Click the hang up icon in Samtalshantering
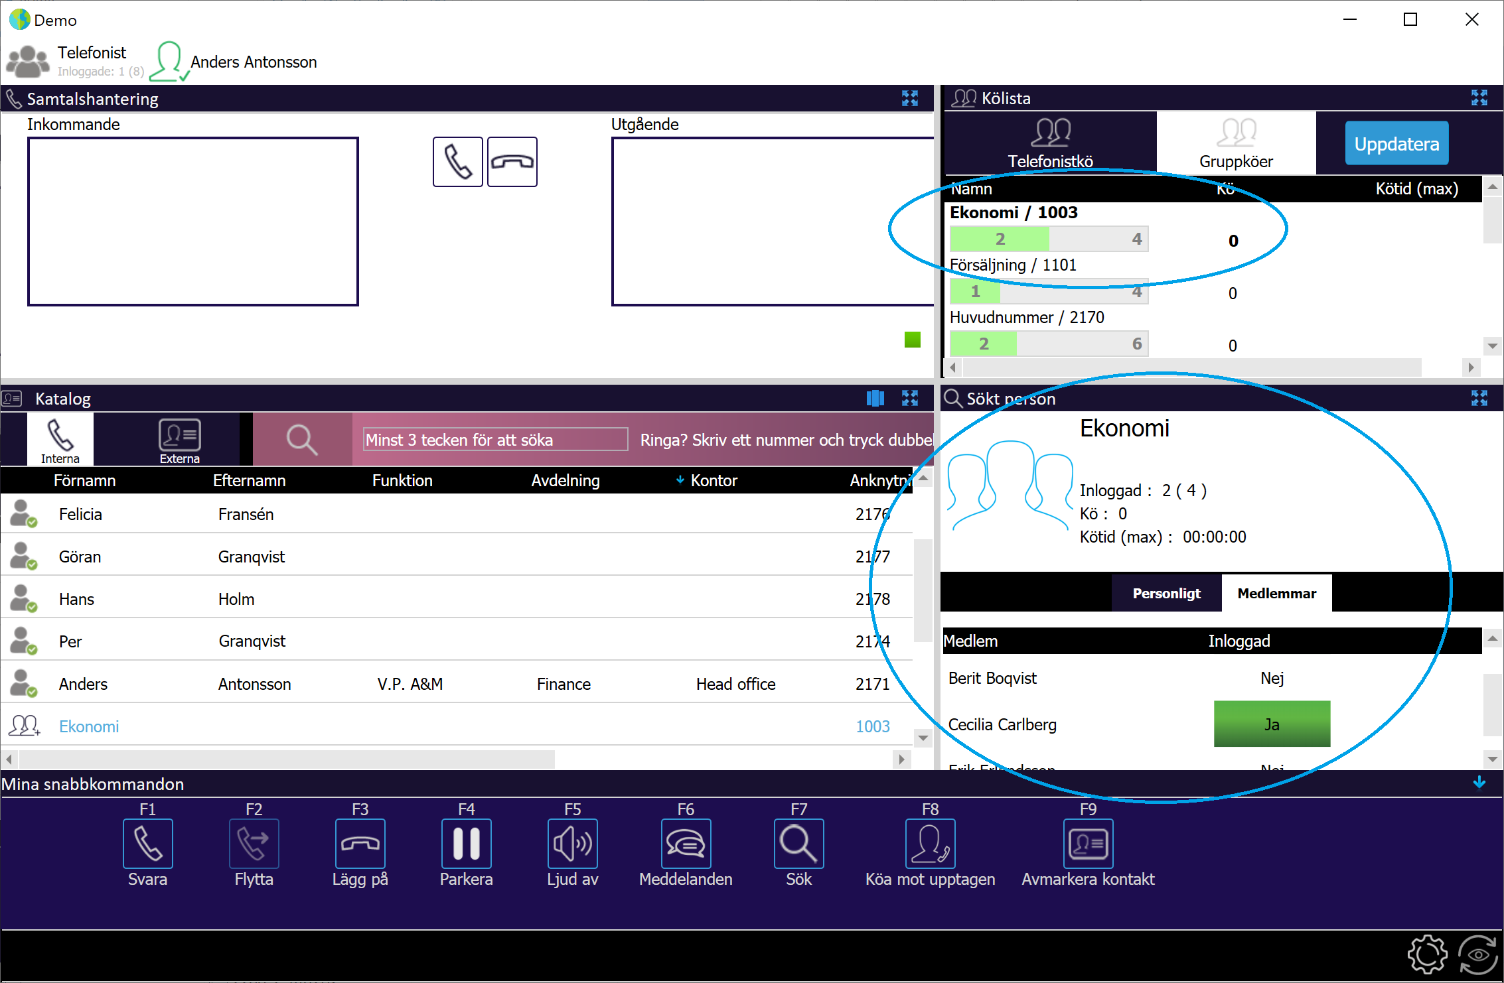Screen dimensions: 1504x983 (x=512, y=162)
